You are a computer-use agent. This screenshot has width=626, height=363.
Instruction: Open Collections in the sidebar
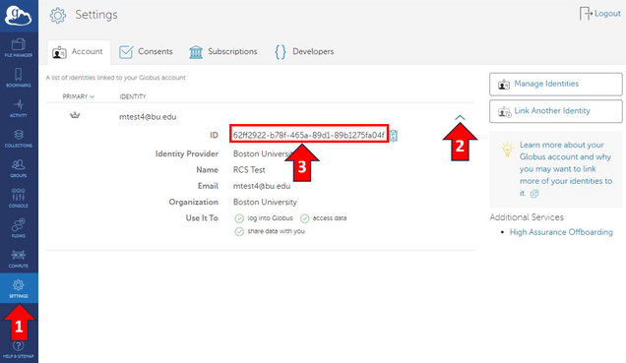click(19, 138)
